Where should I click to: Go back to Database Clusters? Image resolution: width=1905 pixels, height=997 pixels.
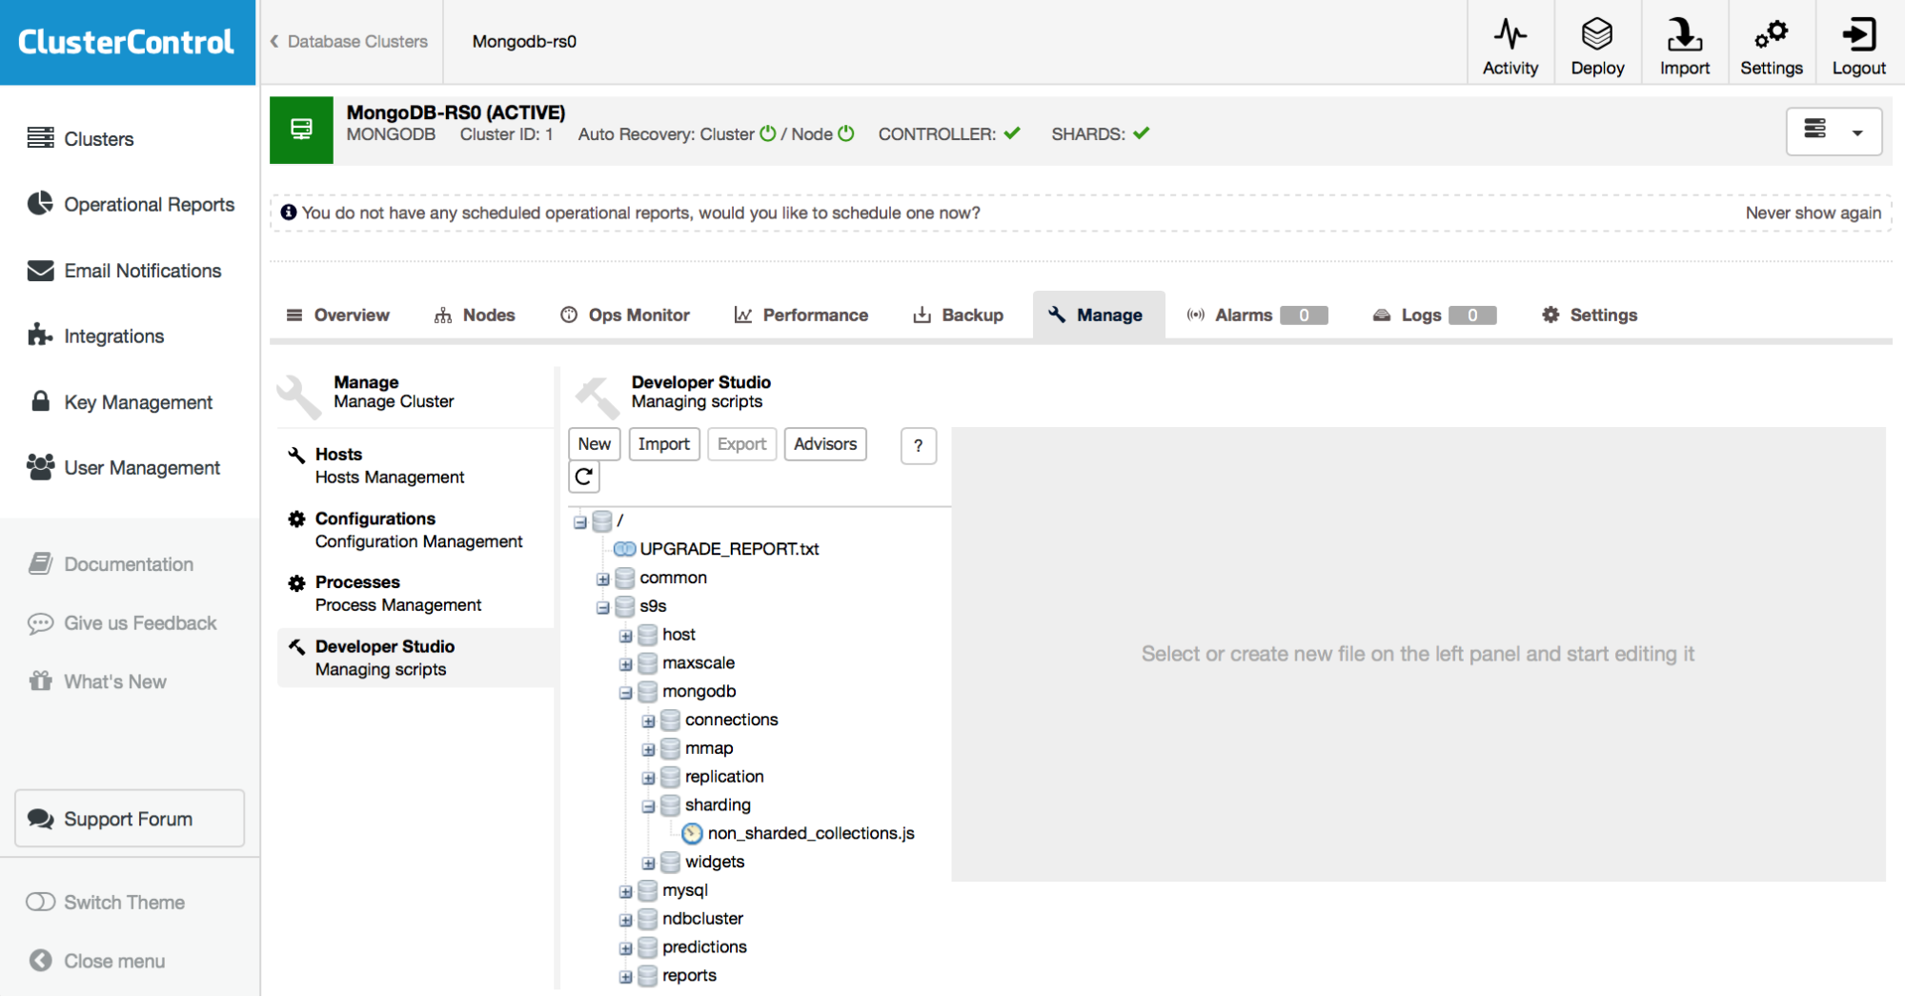[349, 41]
